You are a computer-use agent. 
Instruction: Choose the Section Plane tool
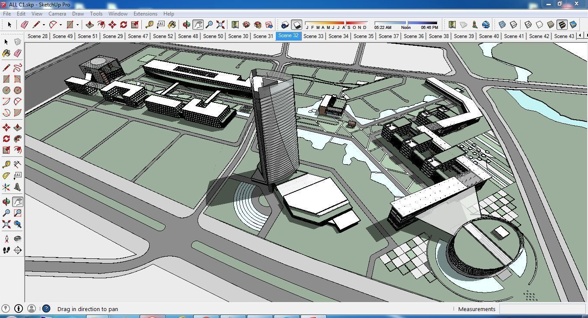point(18,250)
